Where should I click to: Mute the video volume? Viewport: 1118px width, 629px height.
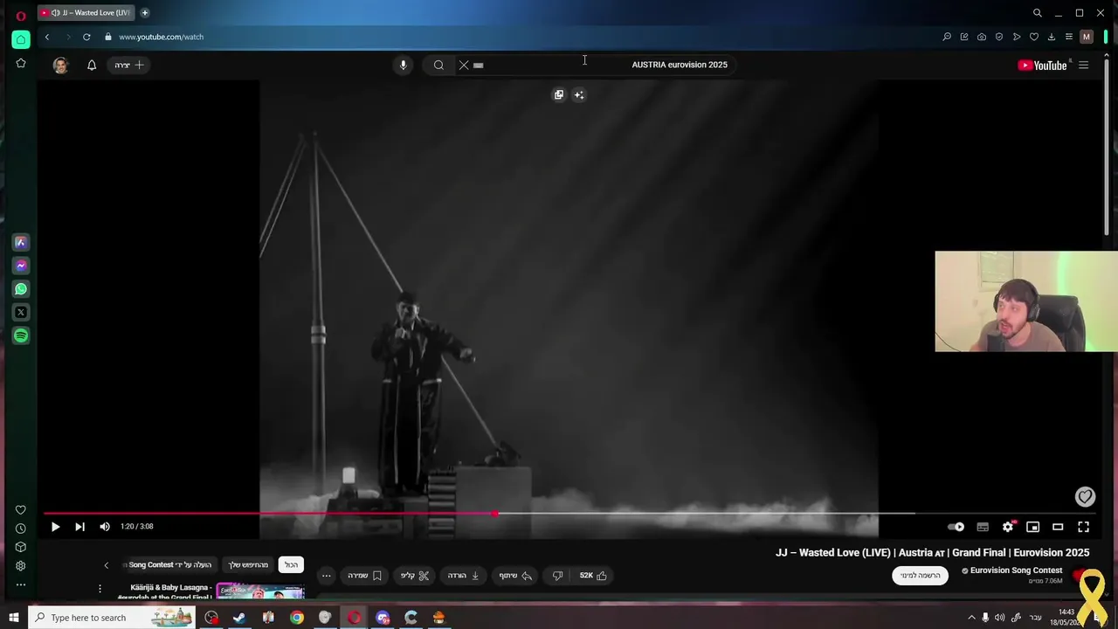(x=105, y=527)
